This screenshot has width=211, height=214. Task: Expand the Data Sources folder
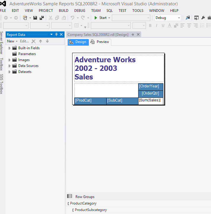[9, 66]
